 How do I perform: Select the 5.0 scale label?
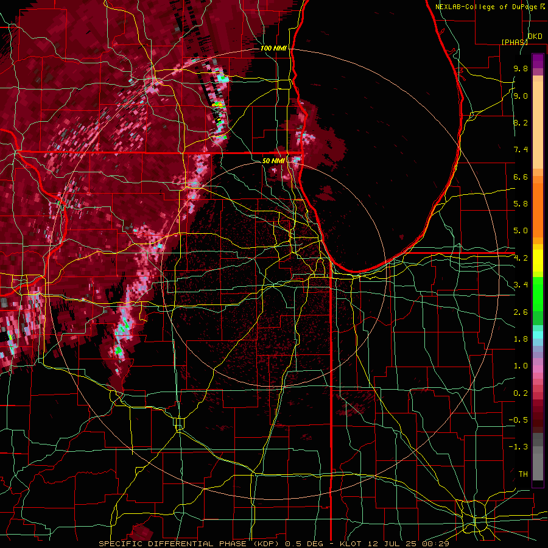coord(521,231)
